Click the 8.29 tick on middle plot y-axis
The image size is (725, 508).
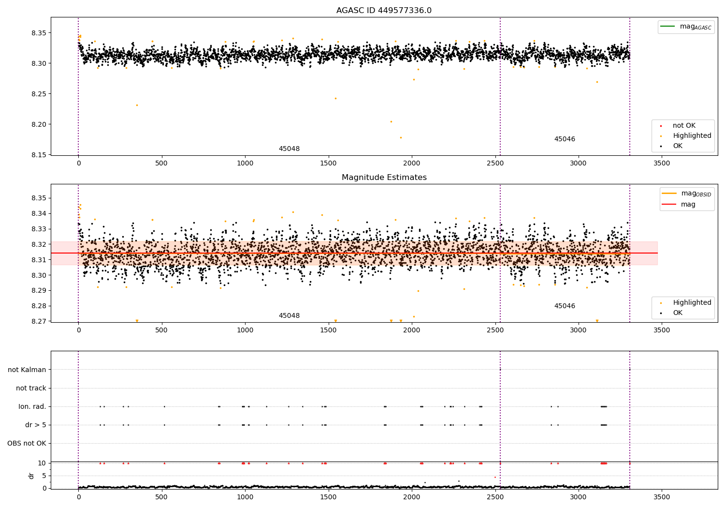40,291
